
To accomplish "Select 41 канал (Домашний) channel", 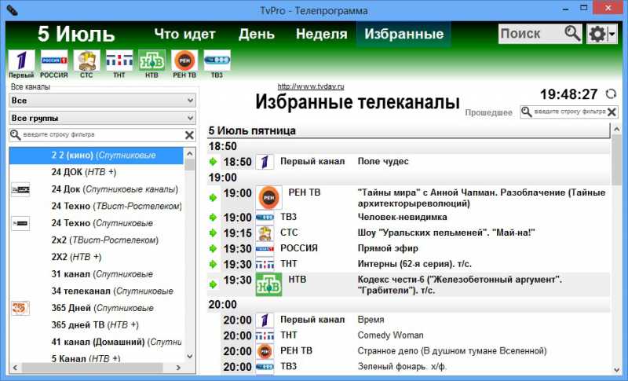I will coord(97,343).
